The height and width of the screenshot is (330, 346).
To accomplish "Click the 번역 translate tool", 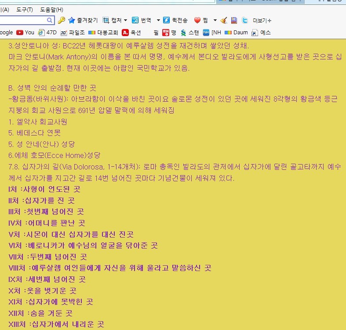I will tap(142, 20).
